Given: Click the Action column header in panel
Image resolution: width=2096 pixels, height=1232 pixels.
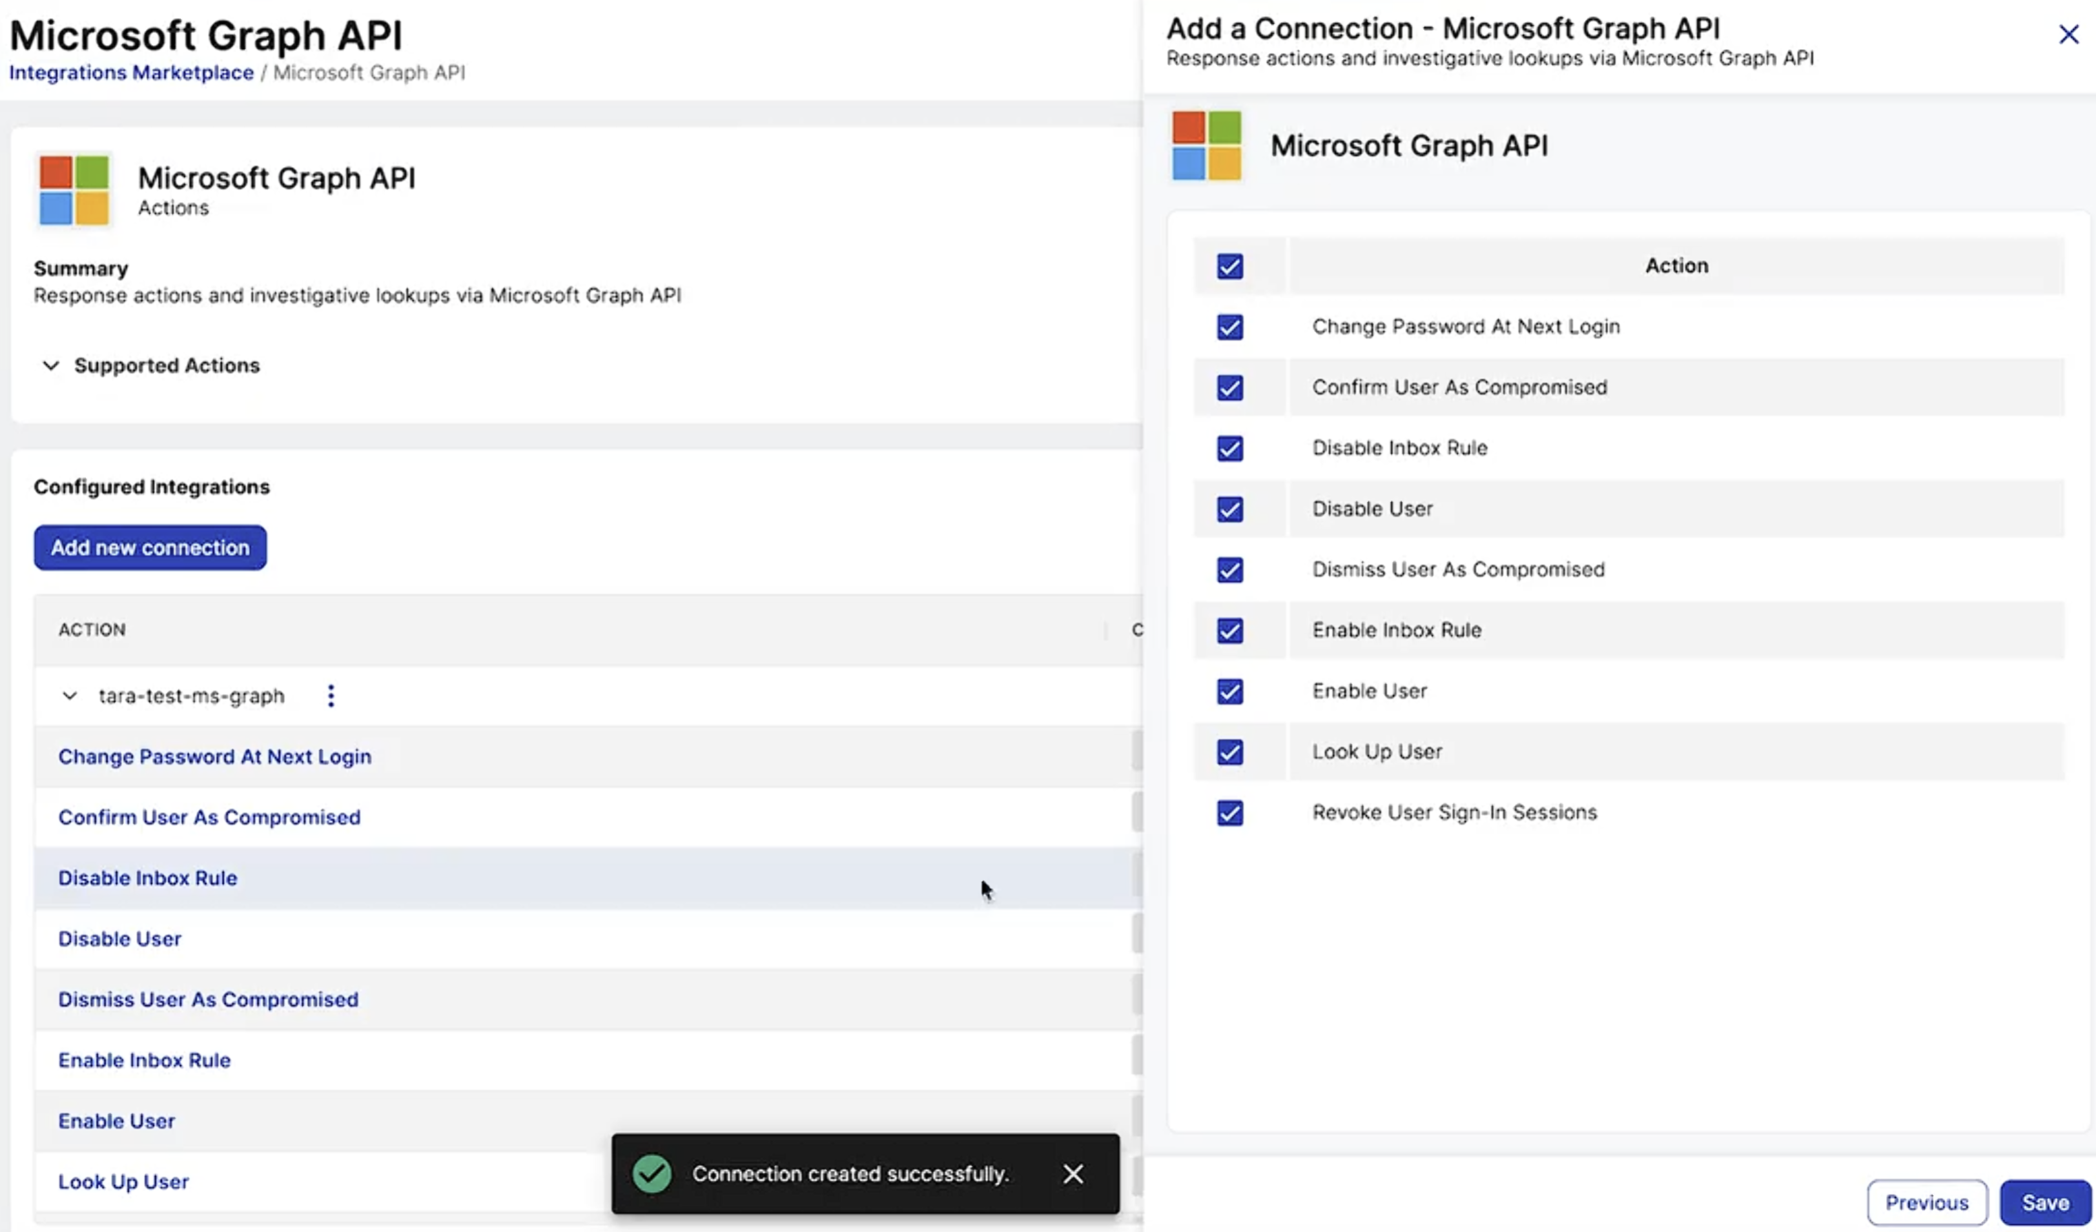Looking at the screenshot, I should (x=1676, y=265).
